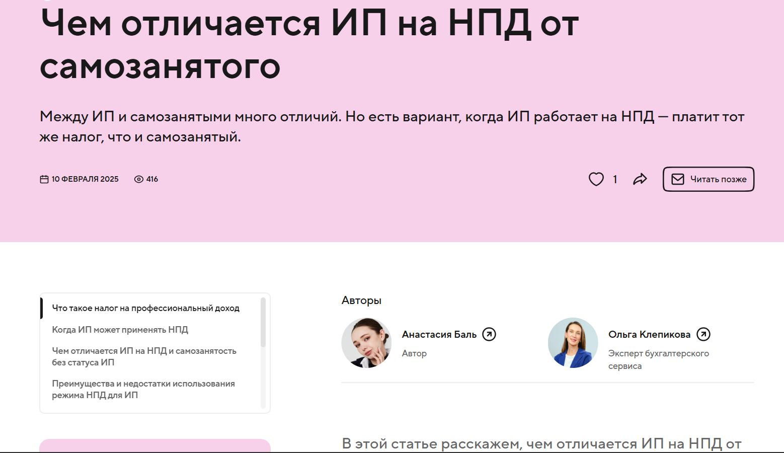This screenshot has height=453, width=784.
Task: Like the article with the heart icon
Action: pyautogui.click(x=596, y=179)
